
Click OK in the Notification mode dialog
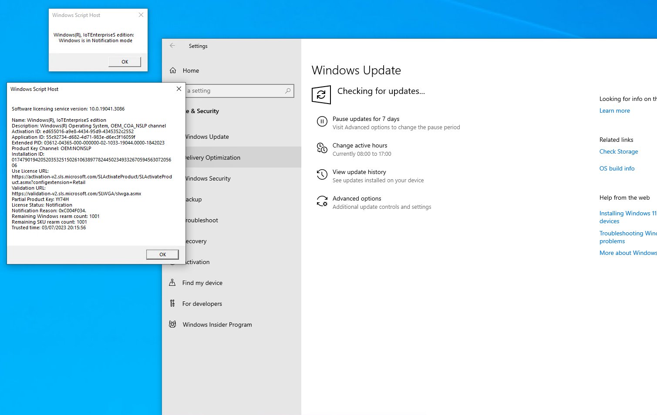(125, 62)
